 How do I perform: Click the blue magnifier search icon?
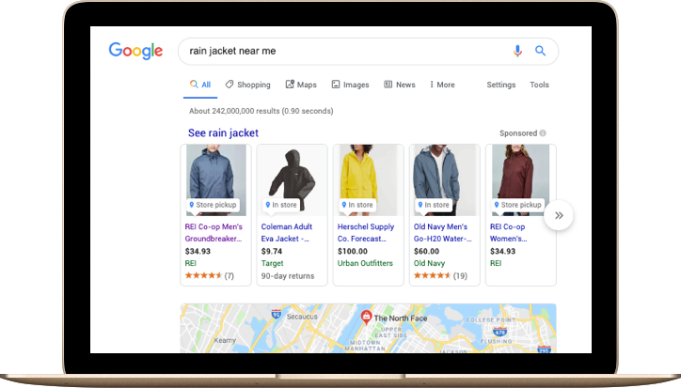click(540, 51)
